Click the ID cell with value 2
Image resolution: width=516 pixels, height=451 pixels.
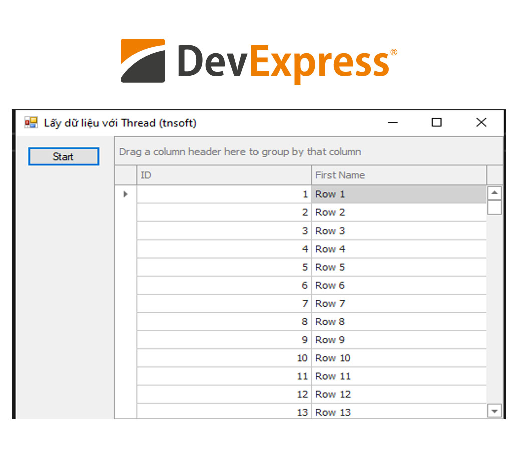point(224,212)
